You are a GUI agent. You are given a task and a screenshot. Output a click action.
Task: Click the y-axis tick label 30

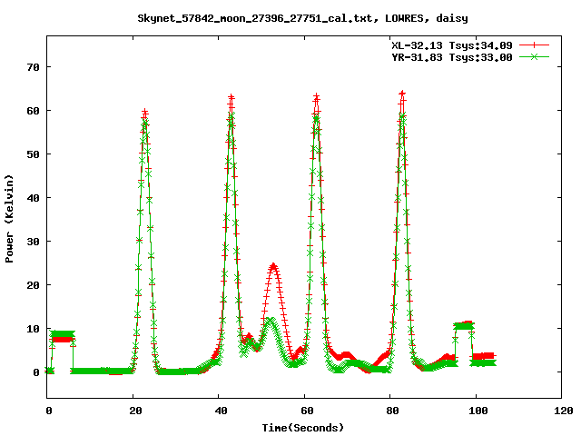click(x=33, y=242)
